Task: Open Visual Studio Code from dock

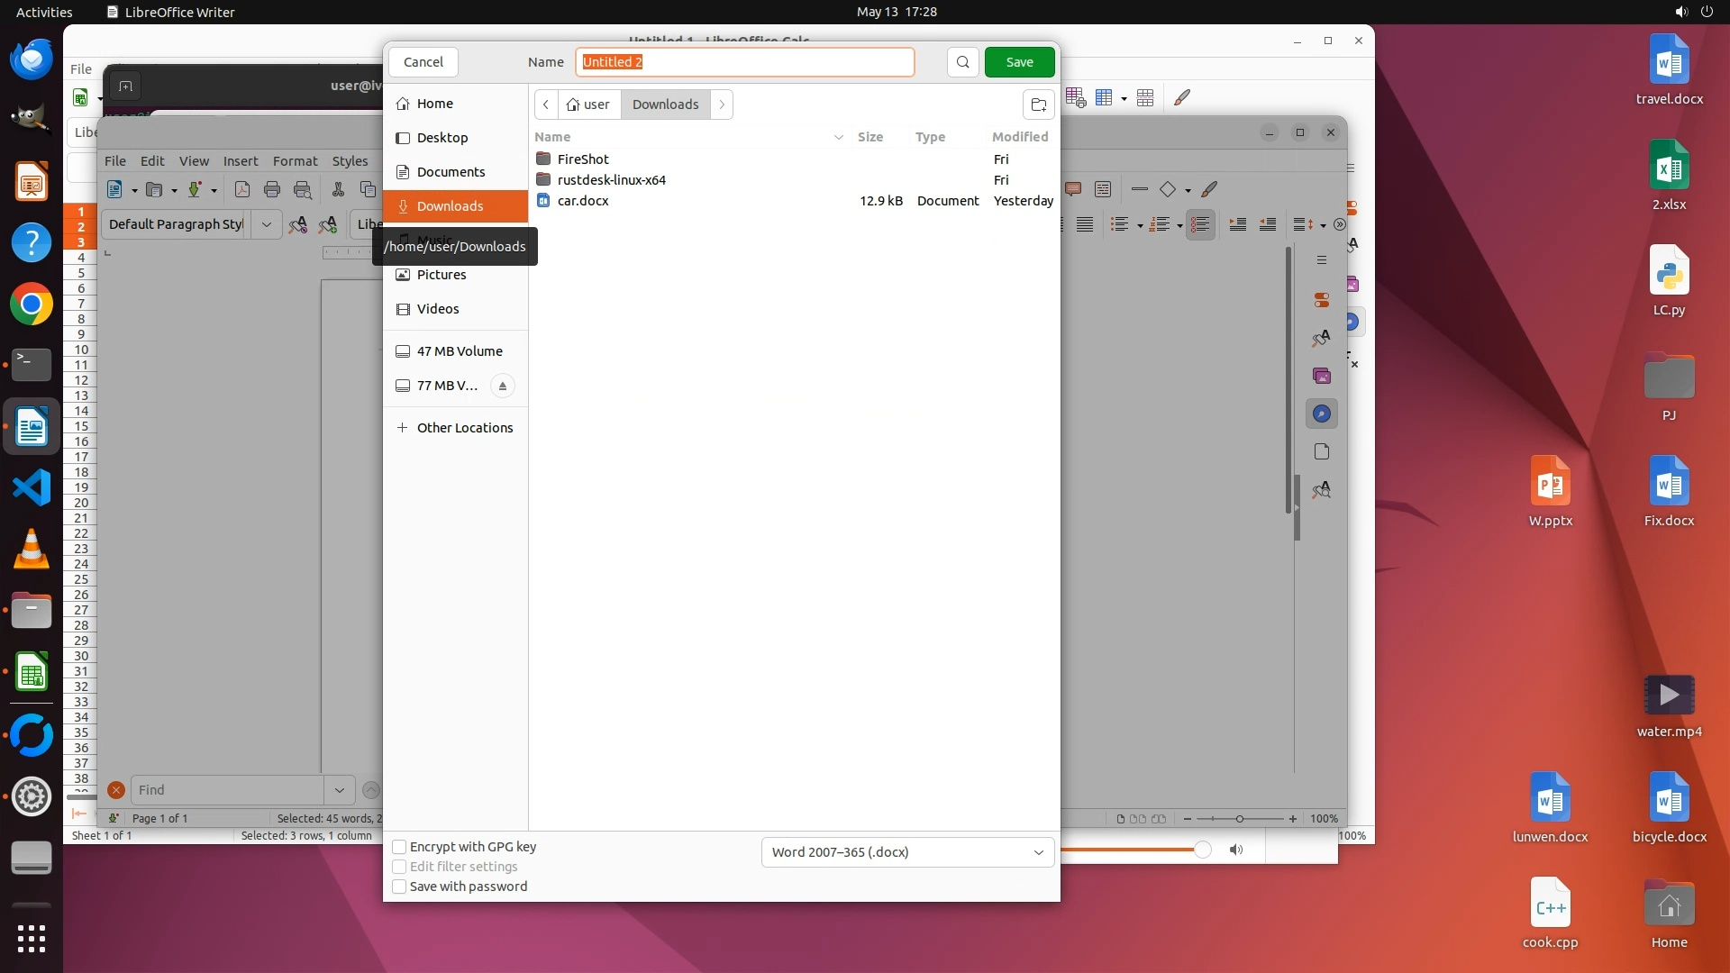Action: [x=32, y=487]
